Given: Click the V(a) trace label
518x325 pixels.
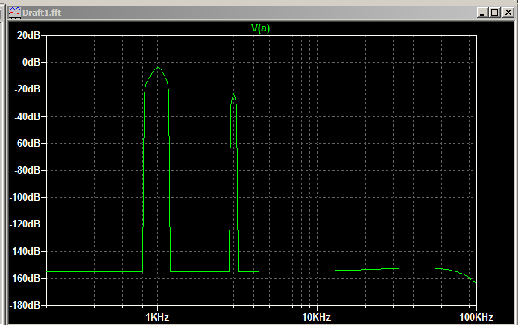Looking at the screenshot, I should pyautogui.click(x=260, y=28).
